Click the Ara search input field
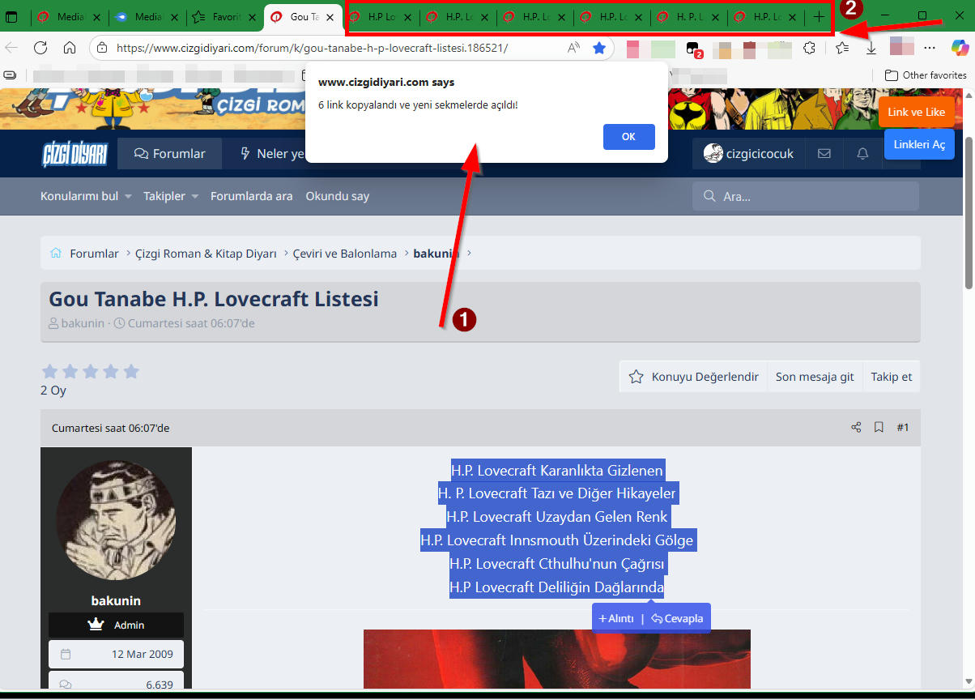 coord(814,196)
